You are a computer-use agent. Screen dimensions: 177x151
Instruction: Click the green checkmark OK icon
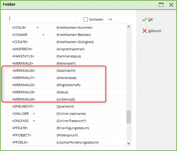pos(144,19)
